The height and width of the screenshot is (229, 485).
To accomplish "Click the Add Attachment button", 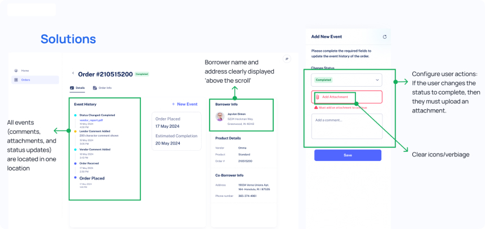I will point(347,97).
